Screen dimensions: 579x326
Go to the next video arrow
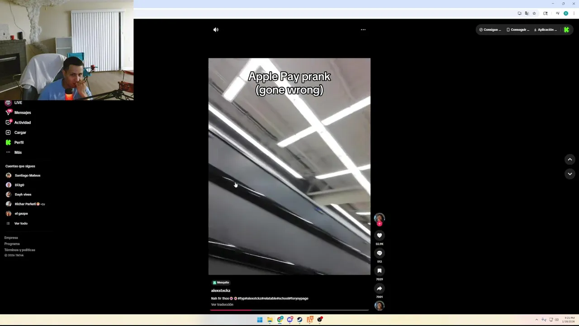point(570,174)
